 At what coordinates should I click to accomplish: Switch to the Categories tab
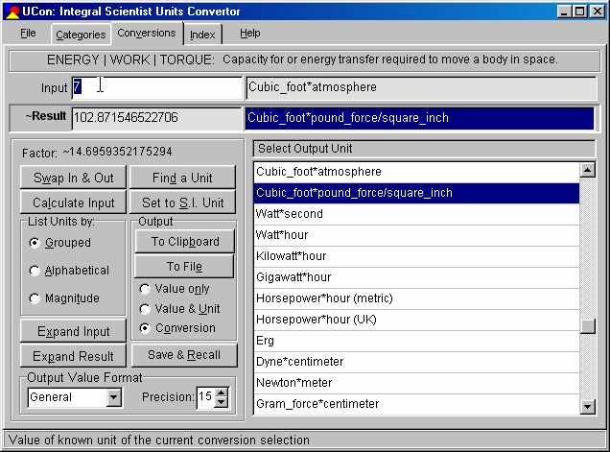coord(81,35)
